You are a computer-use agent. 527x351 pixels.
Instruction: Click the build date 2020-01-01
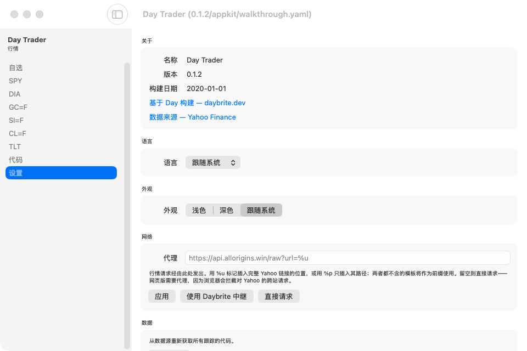[x=206, y=89]
